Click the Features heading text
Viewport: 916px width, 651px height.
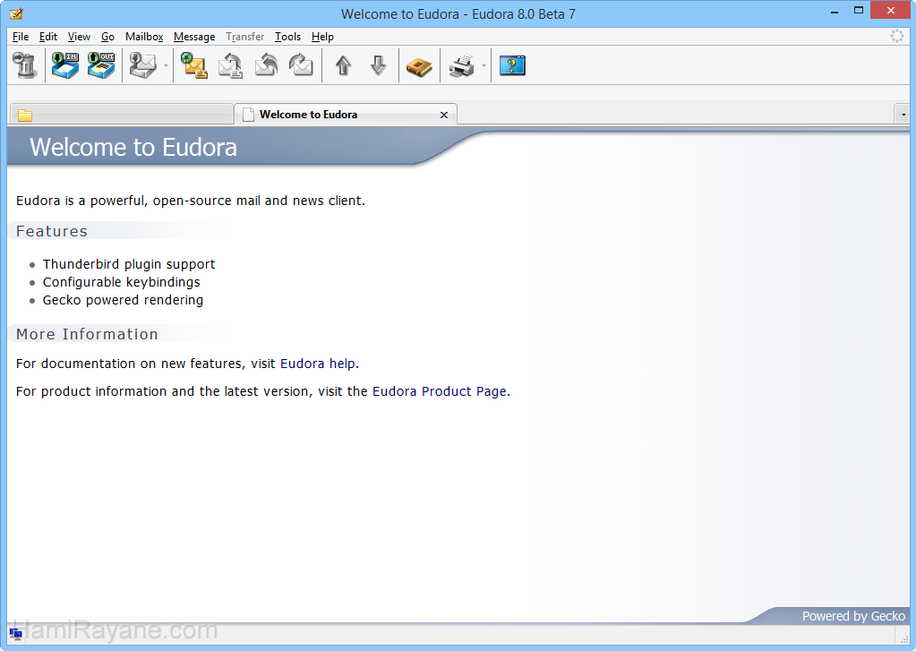[x=51, y=231]
